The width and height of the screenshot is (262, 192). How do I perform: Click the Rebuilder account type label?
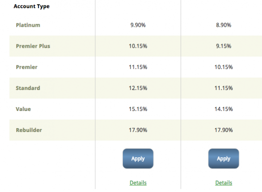[29, 130]
